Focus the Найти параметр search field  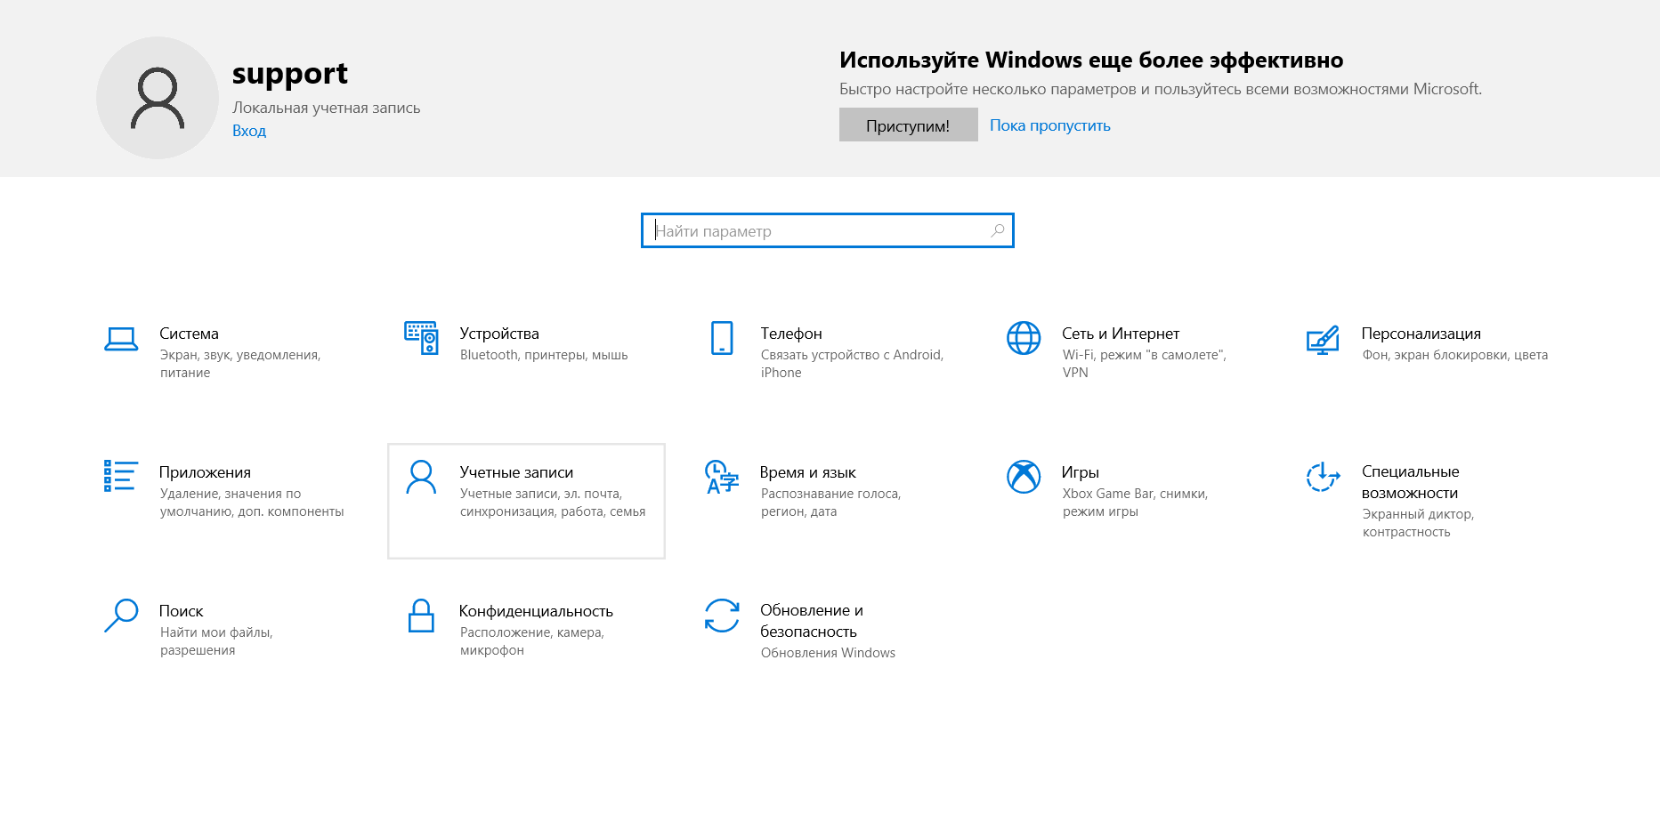point(828,230)
